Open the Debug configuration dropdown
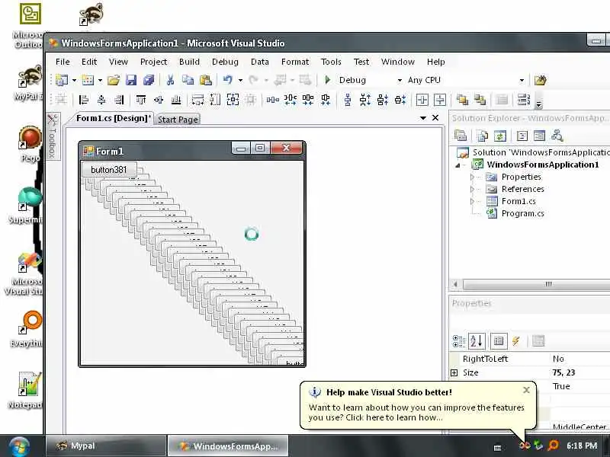The width and height of the screenshot is (610, 457). click(399, 81)
